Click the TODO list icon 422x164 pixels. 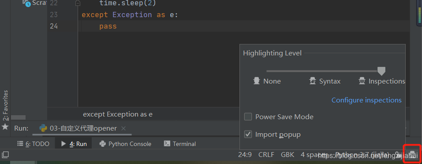tap(20, 144)
